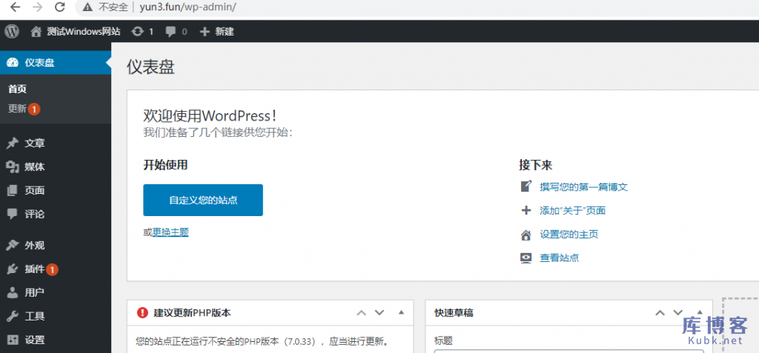Click the dashboard gauge icon
This screenshot has height=353, width=759.
point(12,63)
